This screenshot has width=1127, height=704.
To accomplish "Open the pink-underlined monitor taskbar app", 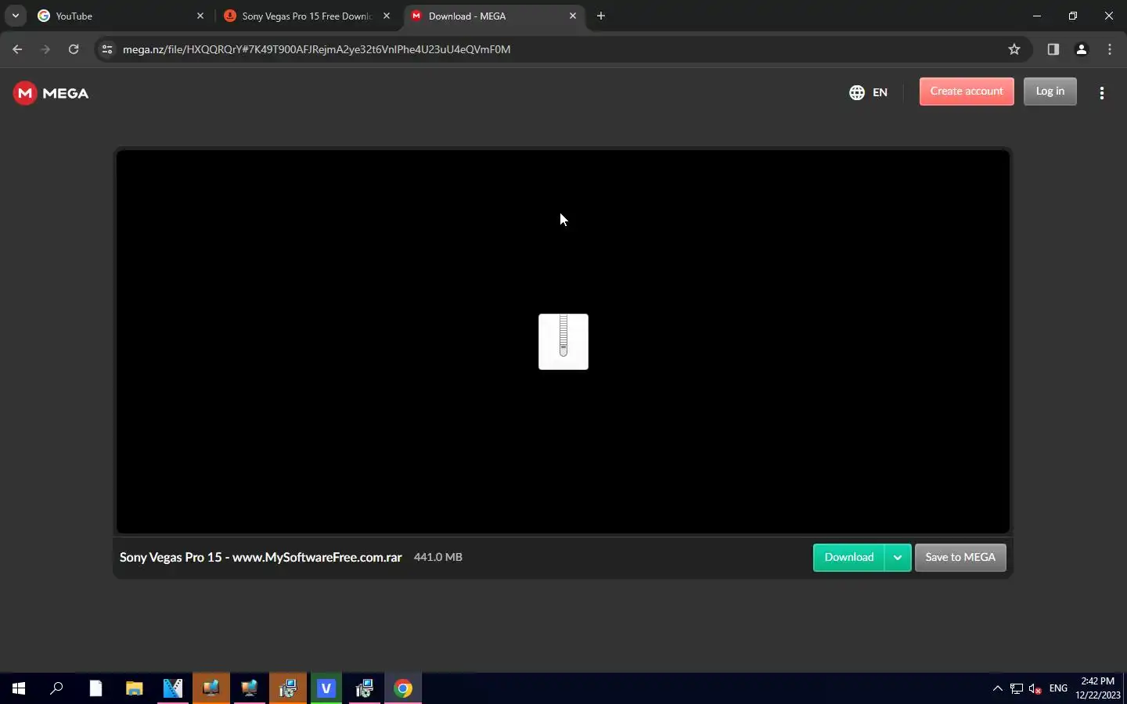I will coord(250,688).
